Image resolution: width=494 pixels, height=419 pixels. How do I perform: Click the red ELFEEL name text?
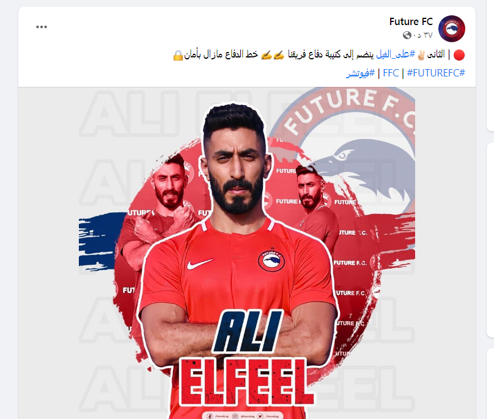[x=246, y=382]
